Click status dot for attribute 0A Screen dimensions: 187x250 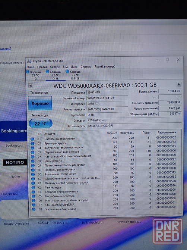pyautogui.click(x=33, y=166)
